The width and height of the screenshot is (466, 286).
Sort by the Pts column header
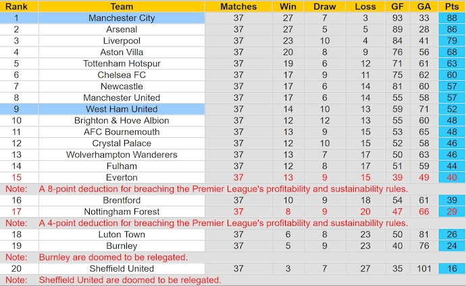click(x=452, y=6)
